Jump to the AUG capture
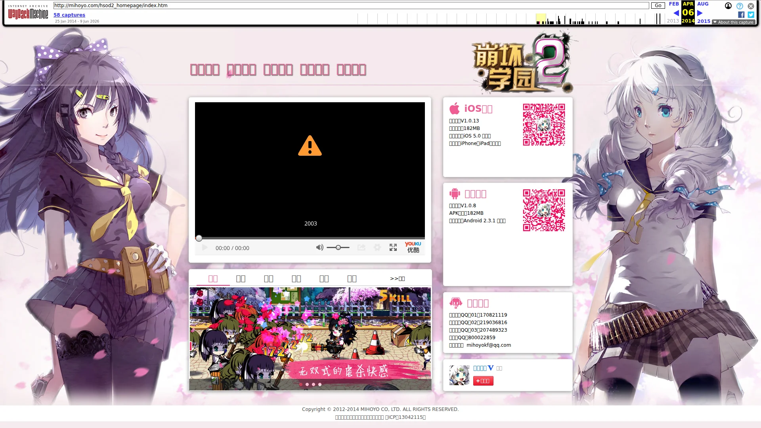 (703, 4)
